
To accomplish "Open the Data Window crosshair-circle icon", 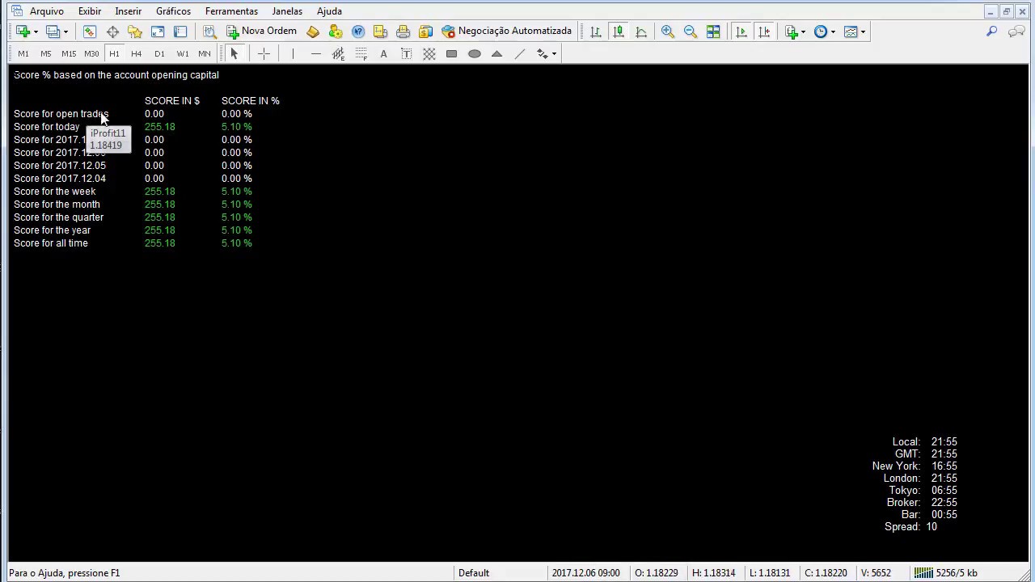I will (x=112, y=32).
